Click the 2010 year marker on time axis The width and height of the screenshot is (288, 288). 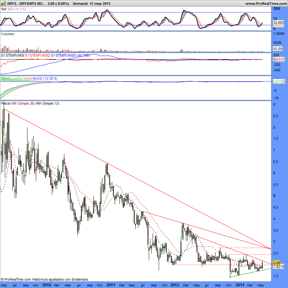46,285
